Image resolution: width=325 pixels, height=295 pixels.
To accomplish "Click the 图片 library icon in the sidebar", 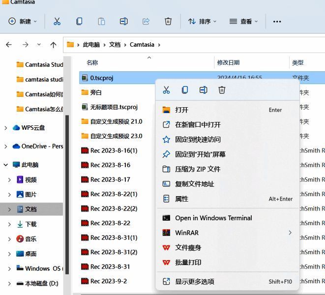I will coord(20,195).
